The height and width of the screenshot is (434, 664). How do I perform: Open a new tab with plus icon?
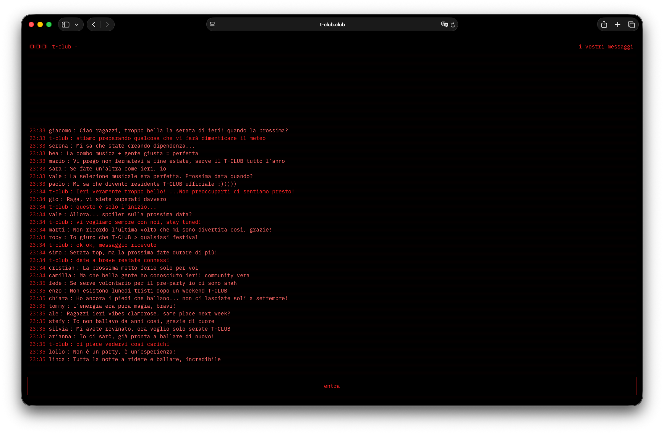[x=618, y=24]
